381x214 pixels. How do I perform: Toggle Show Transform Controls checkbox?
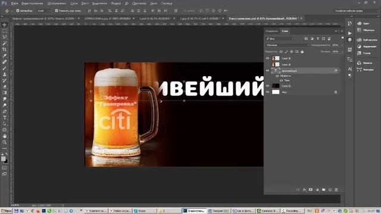[57, 11]
